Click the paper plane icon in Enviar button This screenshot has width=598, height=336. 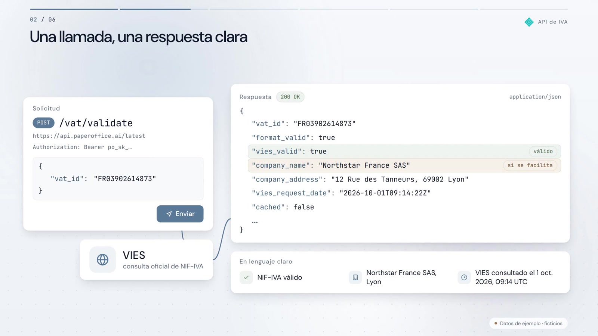169,214
